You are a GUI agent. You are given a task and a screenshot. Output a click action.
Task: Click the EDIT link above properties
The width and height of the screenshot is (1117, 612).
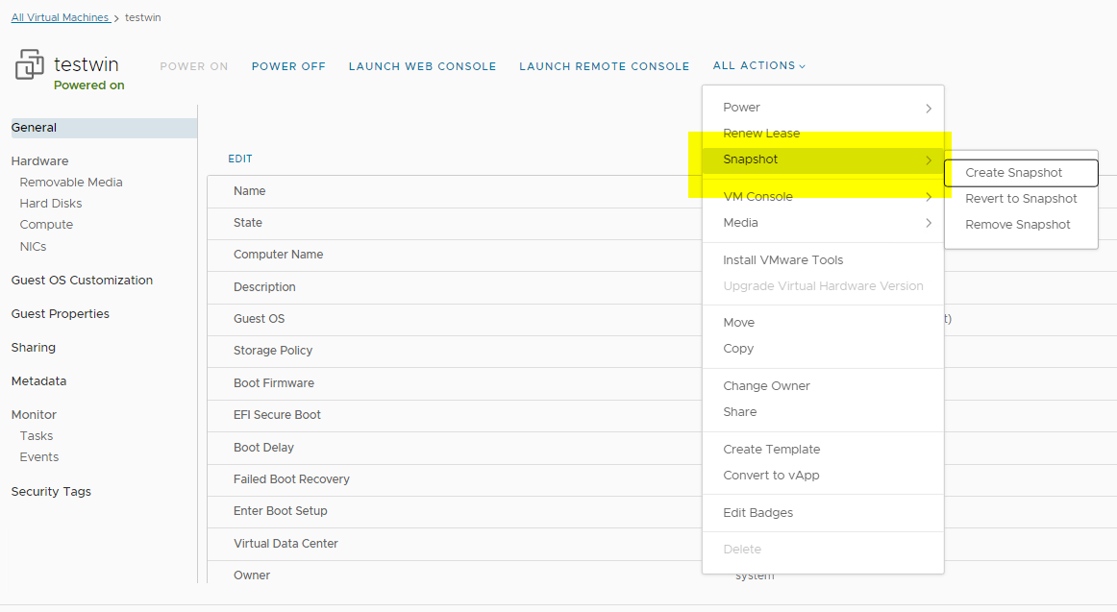click(x=240, y=159)
